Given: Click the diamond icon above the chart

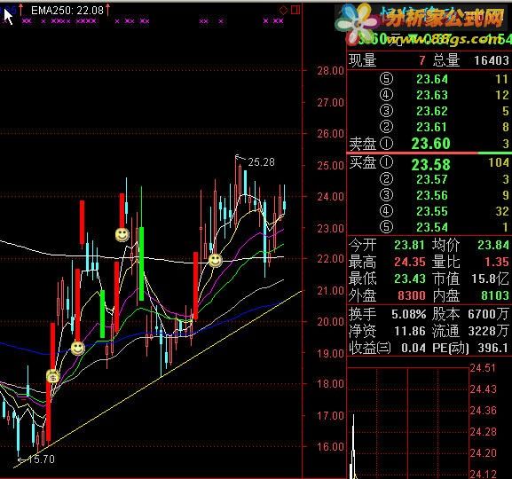Looking at the screenshot, I should tap(283, 11).
